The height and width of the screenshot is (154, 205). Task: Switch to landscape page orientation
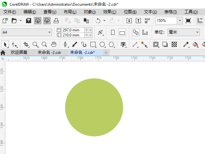(x=122, y=32)
